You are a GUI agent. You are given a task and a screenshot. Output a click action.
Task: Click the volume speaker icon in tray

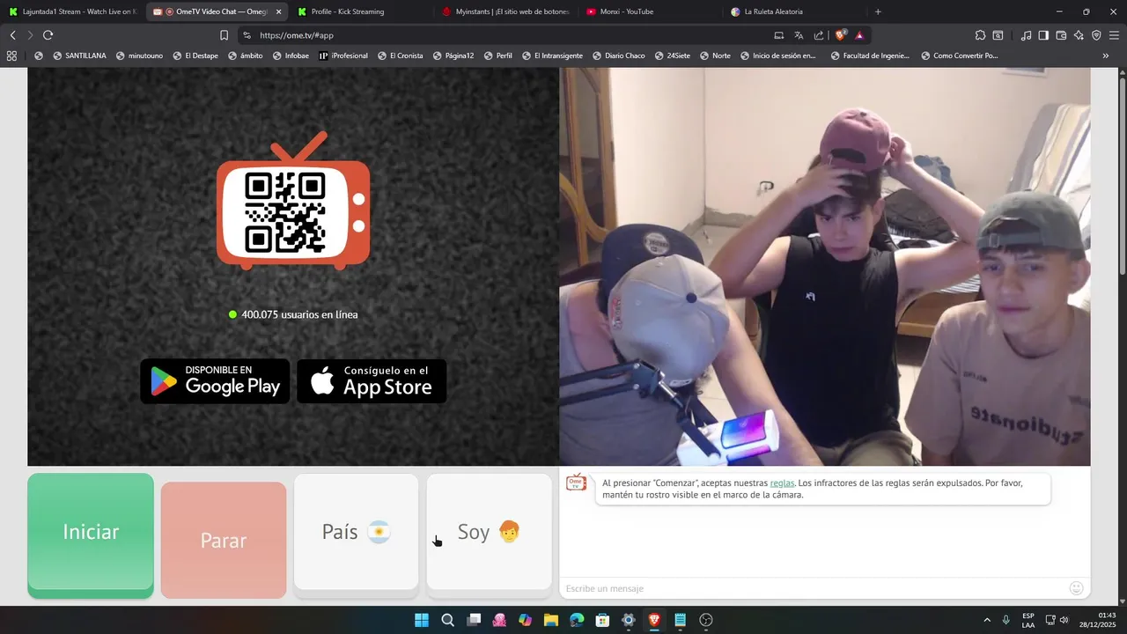pos(1064,620)
